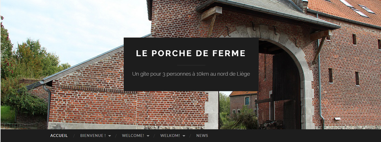
Task: Select the Bienvenue ! menu item
Action: point(93,136)
